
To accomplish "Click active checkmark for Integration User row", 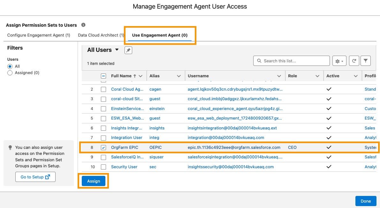I will [x=329, y=137].
